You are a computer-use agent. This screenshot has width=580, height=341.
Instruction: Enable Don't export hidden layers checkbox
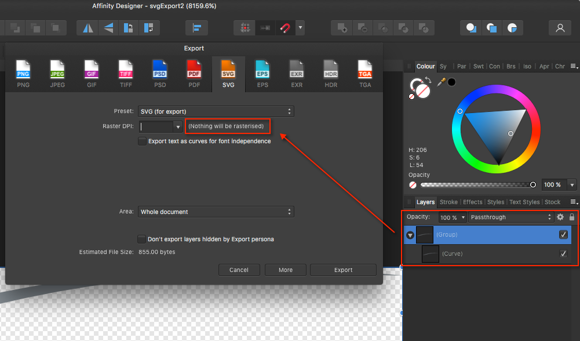pyautogui.click(x=141, y=239)
